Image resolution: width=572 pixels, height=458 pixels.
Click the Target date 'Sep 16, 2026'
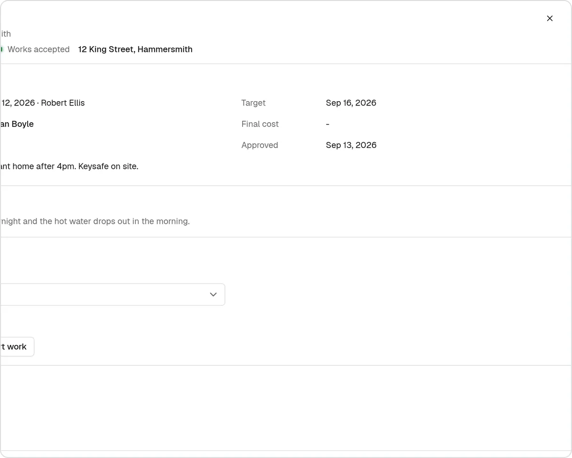click(351, 103)
